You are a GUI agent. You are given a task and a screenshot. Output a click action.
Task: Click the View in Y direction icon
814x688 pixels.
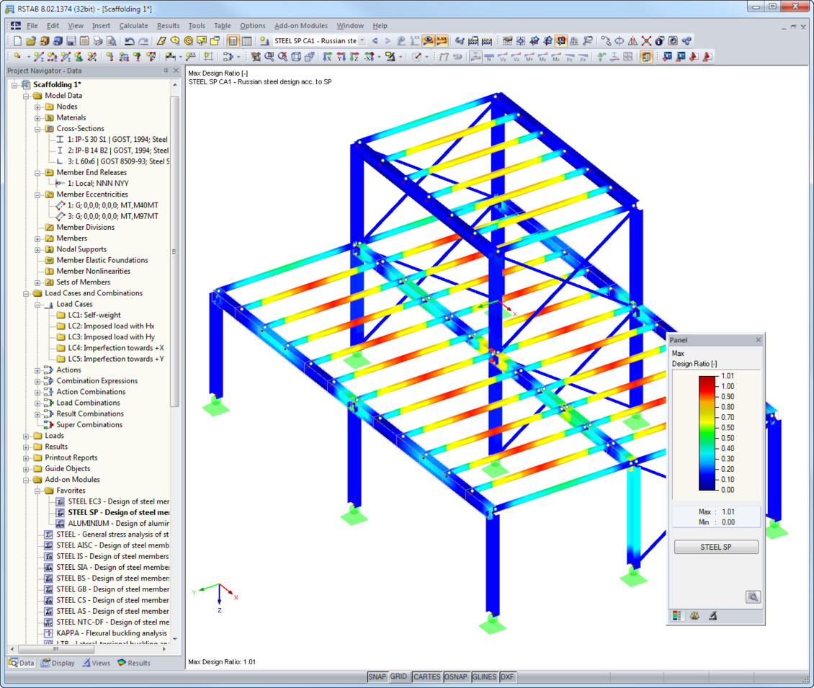coord(341,57)
